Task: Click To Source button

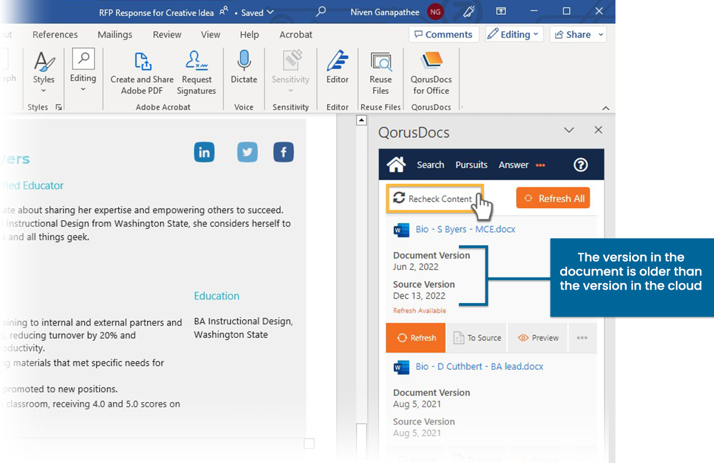Action: pos(477,338)
